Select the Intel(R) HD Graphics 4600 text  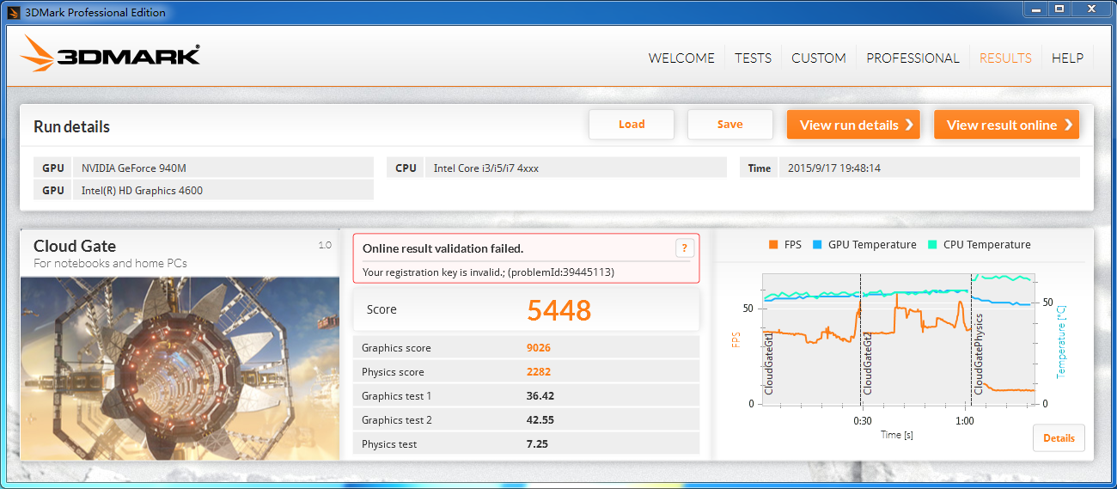coord(142,190)
